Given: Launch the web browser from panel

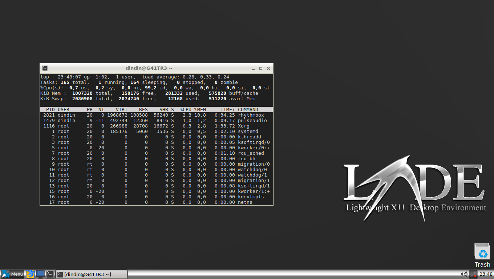Looking at the screenshot, I should click(31, 274).
